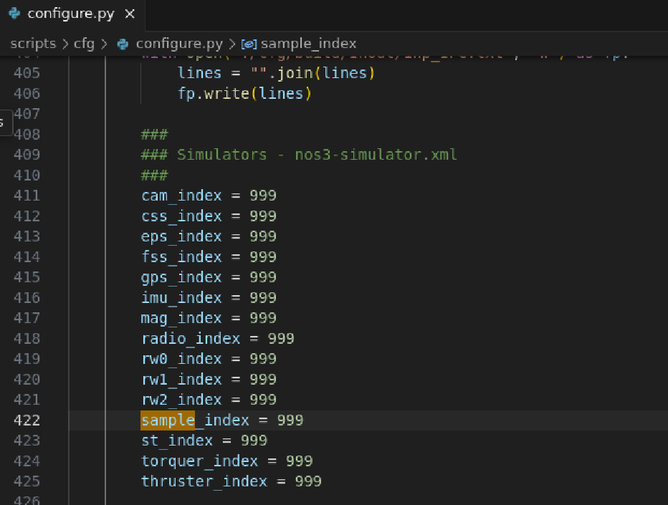The height and width of the screenshot is (505, 668).
Task: Click line number 418
Action: (x=27, y=339)
